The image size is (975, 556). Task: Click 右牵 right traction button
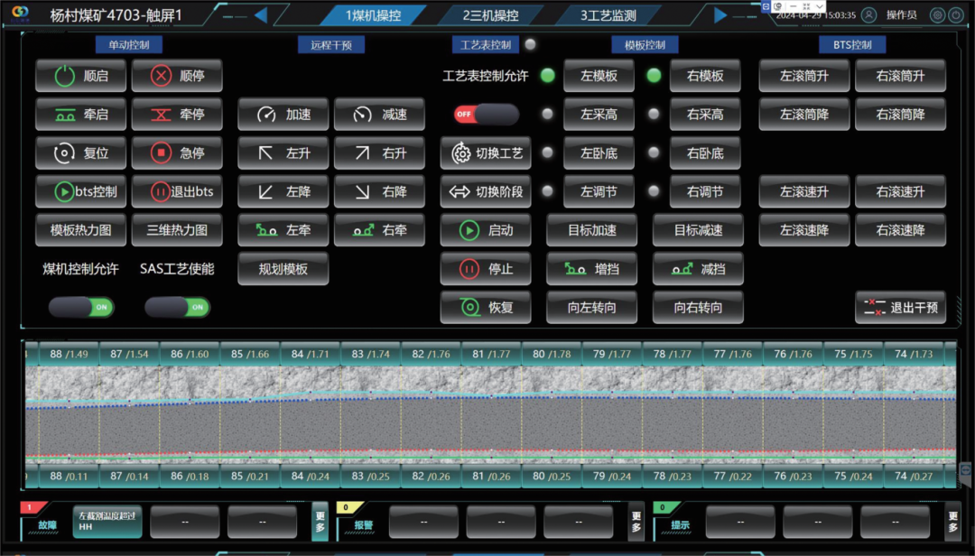point(379,230)
